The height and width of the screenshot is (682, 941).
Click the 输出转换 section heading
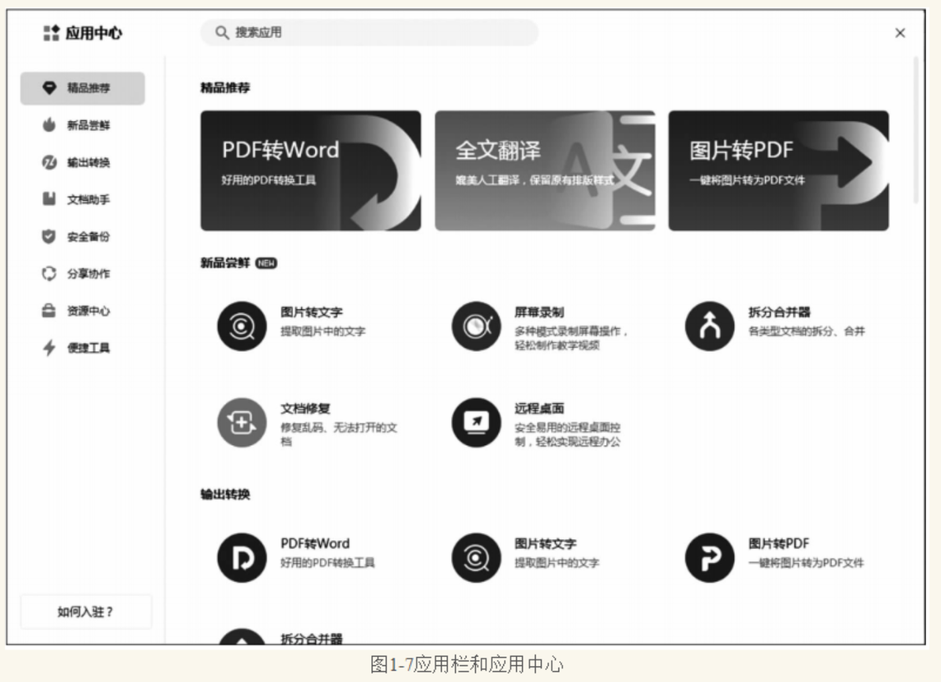tap(226, 495)
